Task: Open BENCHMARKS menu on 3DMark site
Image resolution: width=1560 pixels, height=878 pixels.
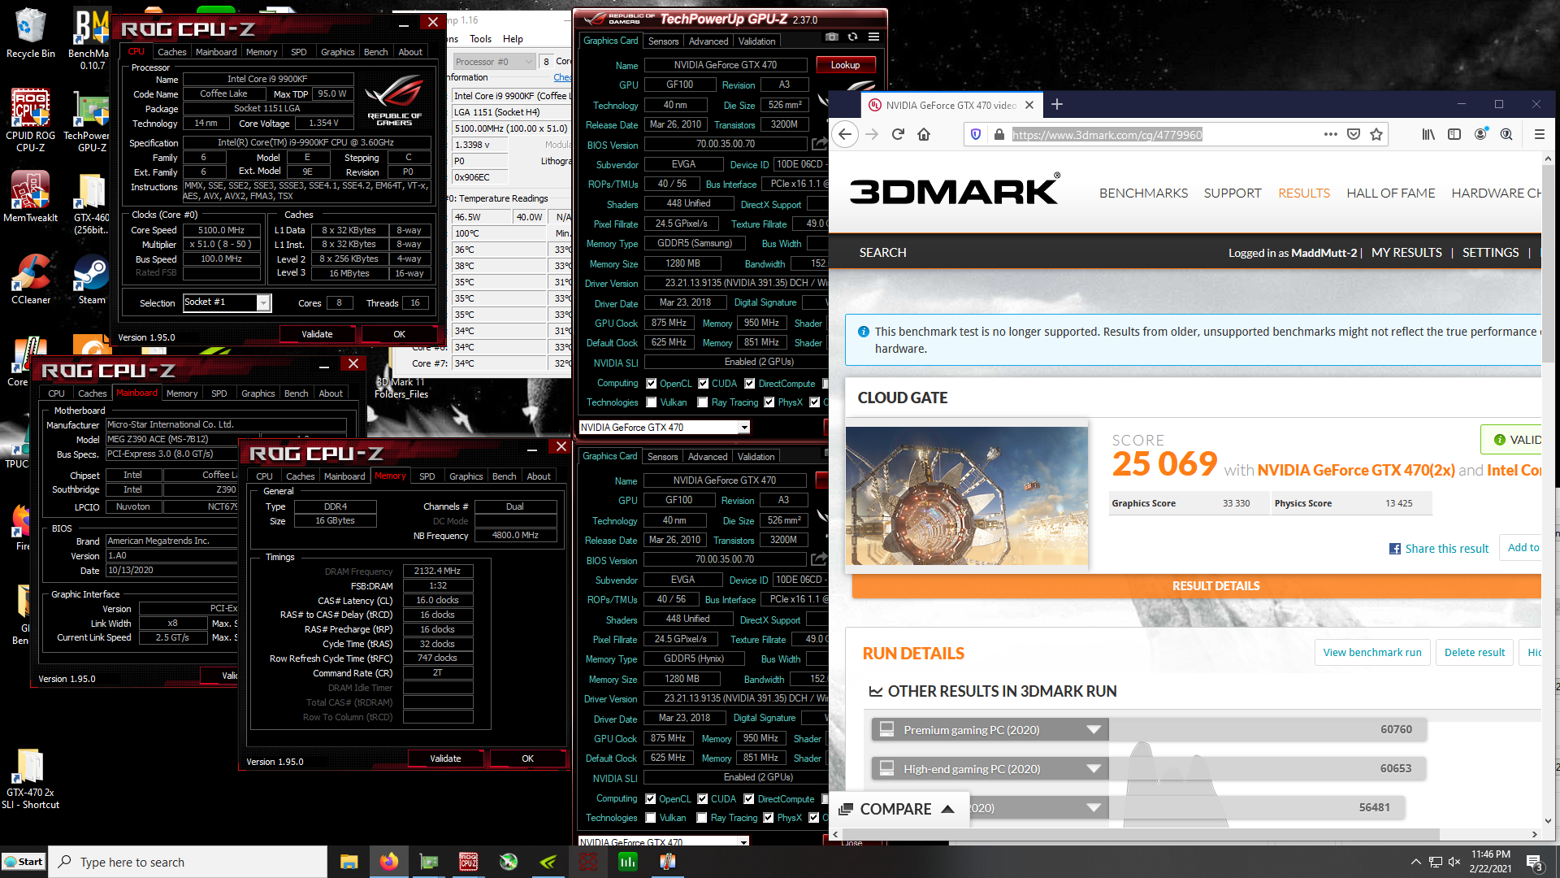Action: (x=1143, y=193)
